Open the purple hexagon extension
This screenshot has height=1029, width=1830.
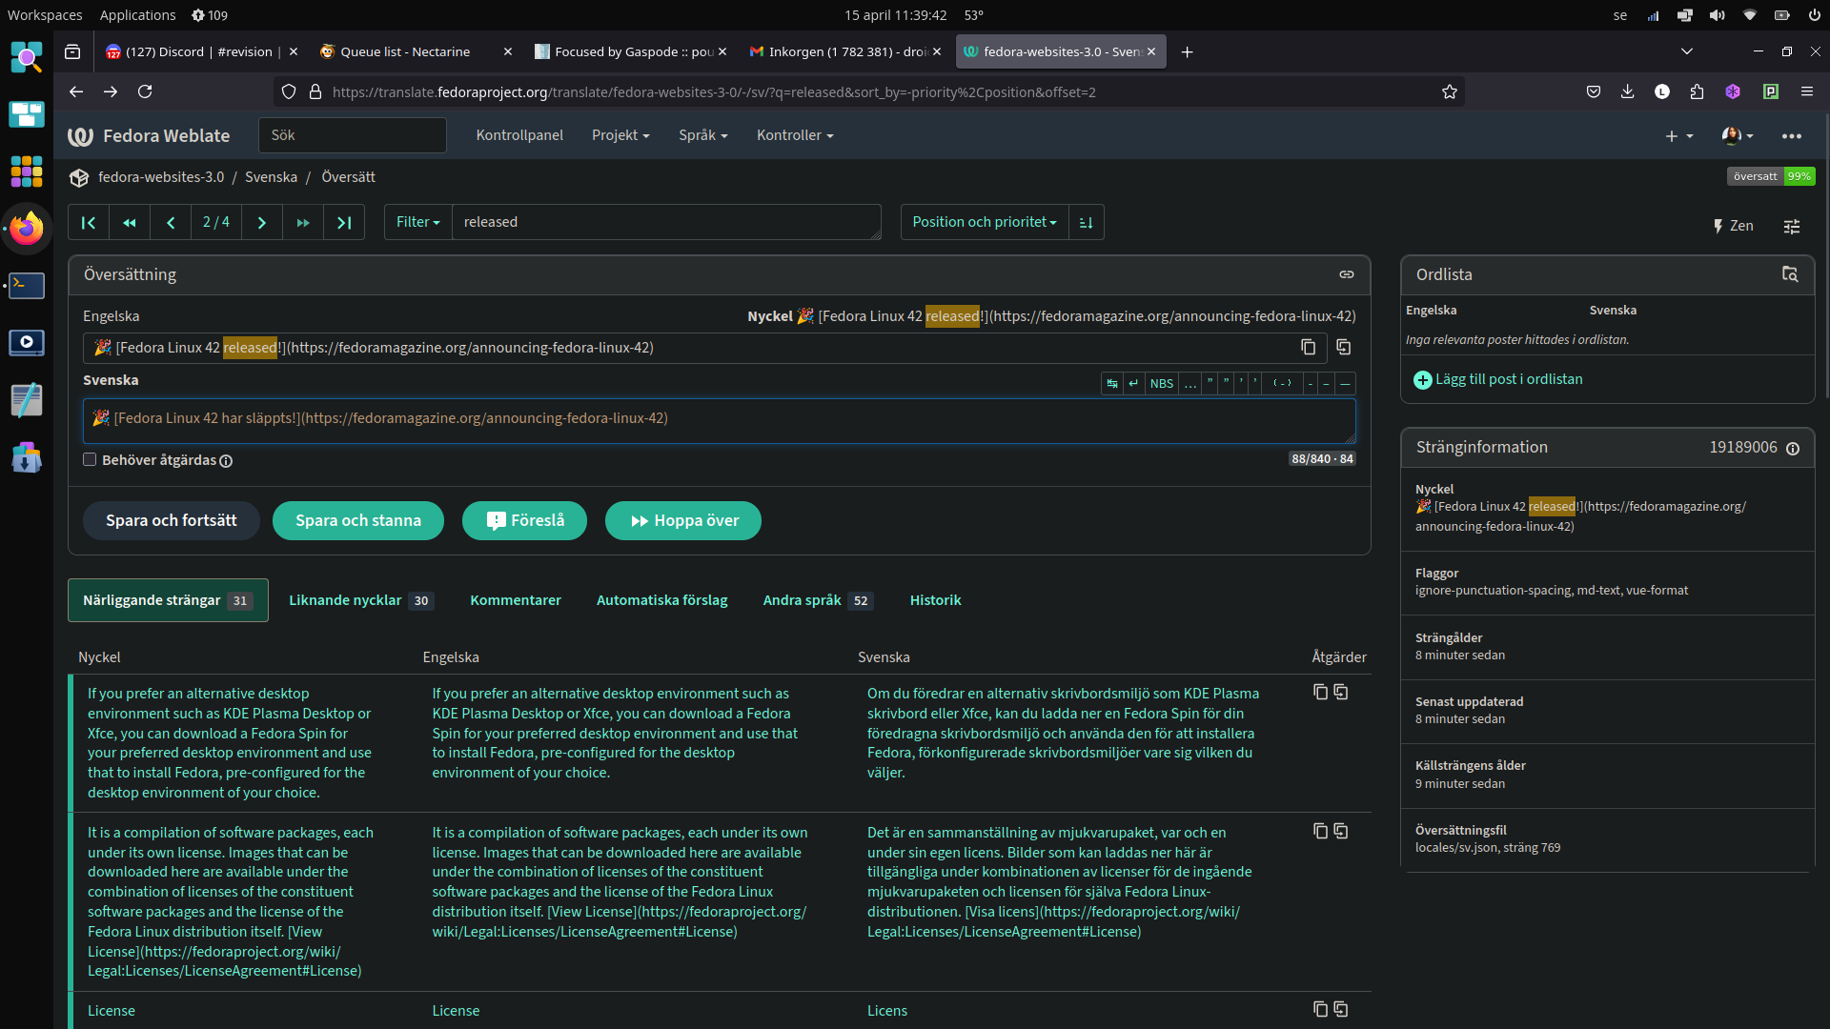click(x=1733, y=91)
